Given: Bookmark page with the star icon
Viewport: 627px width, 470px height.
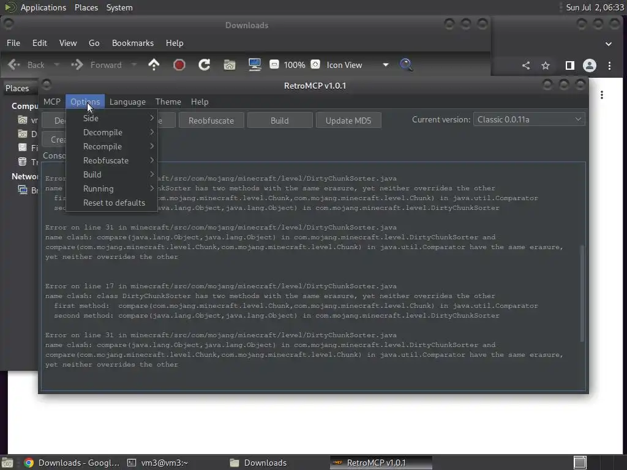Looking at the screenshot, I should tap(546, 65).
